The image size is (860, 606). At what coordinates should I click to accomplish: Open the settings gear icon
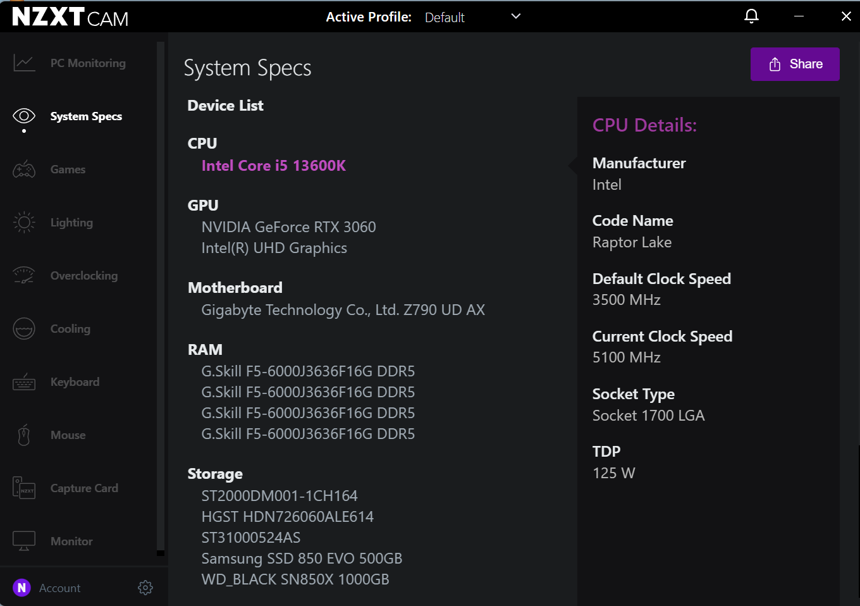[x=145, y=588]
